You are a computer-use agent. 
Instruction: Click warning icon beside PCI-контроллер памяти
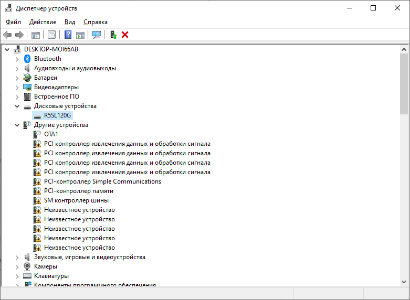[37, 191]
